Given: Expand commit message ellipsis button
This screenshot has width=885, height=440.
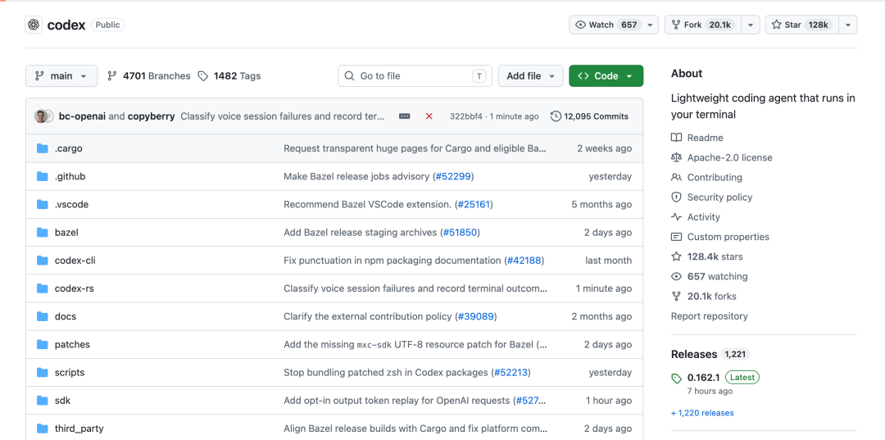Looking at the screenshot, I should pyautogui.click(x=405, y=116).
